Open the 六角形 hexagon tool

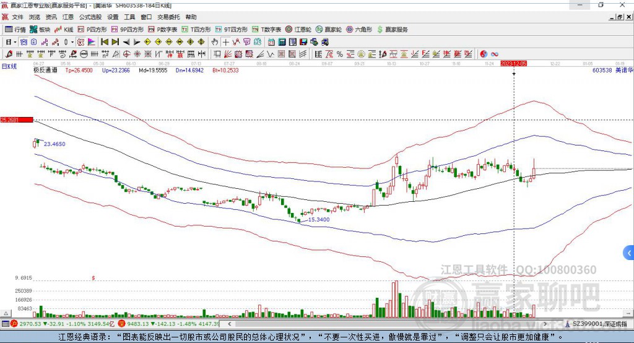click(359, 30)
